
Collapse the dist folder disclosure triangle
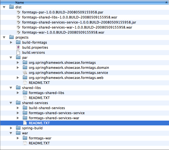(x=4, y=7)
